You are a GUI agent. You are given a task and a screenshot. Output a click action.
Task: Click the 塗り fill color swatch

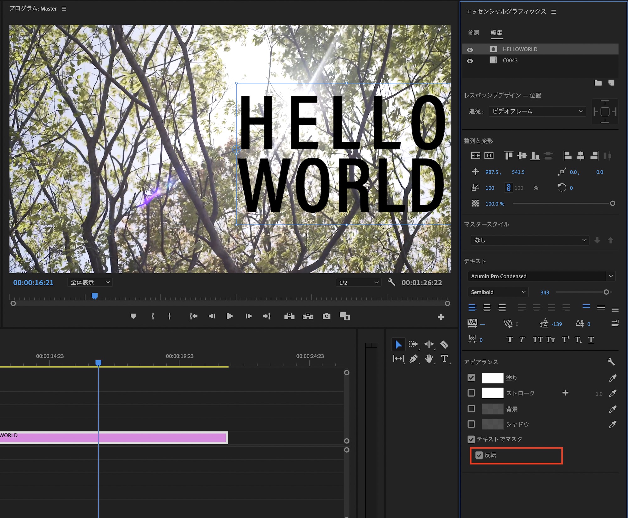(492, 378)
